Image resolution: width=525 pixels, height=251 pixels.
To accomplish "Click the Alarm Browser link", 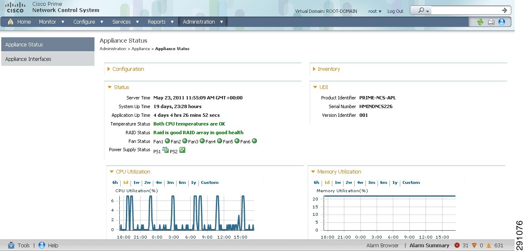I will click(382, 245).
